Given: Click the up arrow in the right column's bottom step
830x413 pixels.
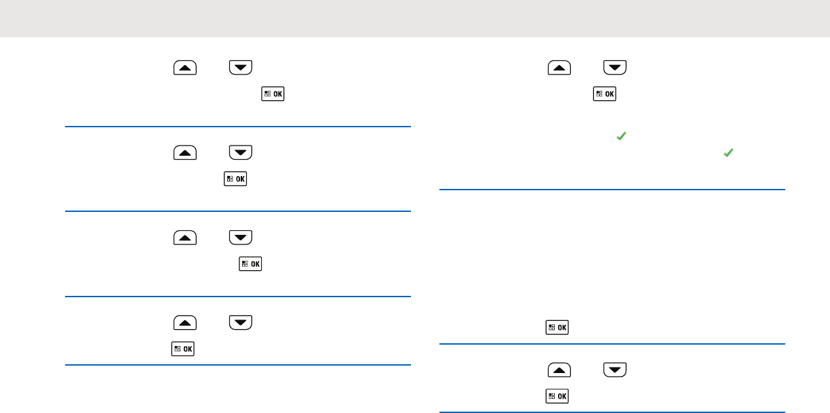Looking at the screenshot, I should 559,370.
